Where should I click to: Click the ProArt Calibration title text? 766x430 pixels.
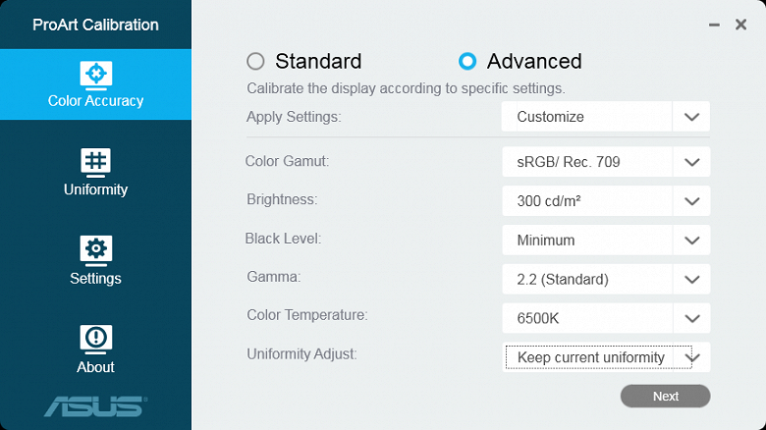[x=95, y=25]
